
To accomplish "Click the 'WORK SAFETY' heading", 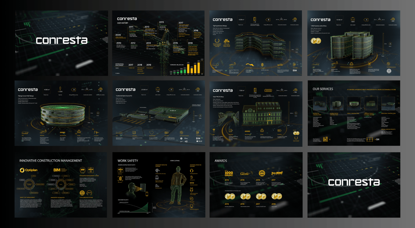I will 128,161.
